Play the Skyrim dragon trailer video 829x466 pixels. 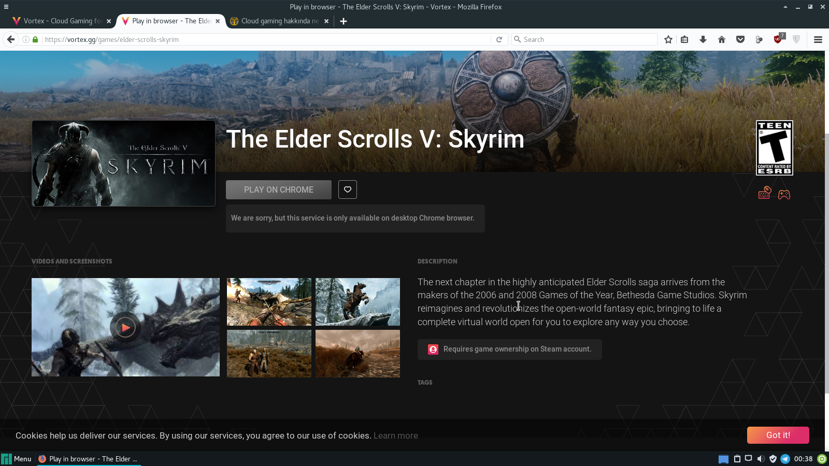125,327
